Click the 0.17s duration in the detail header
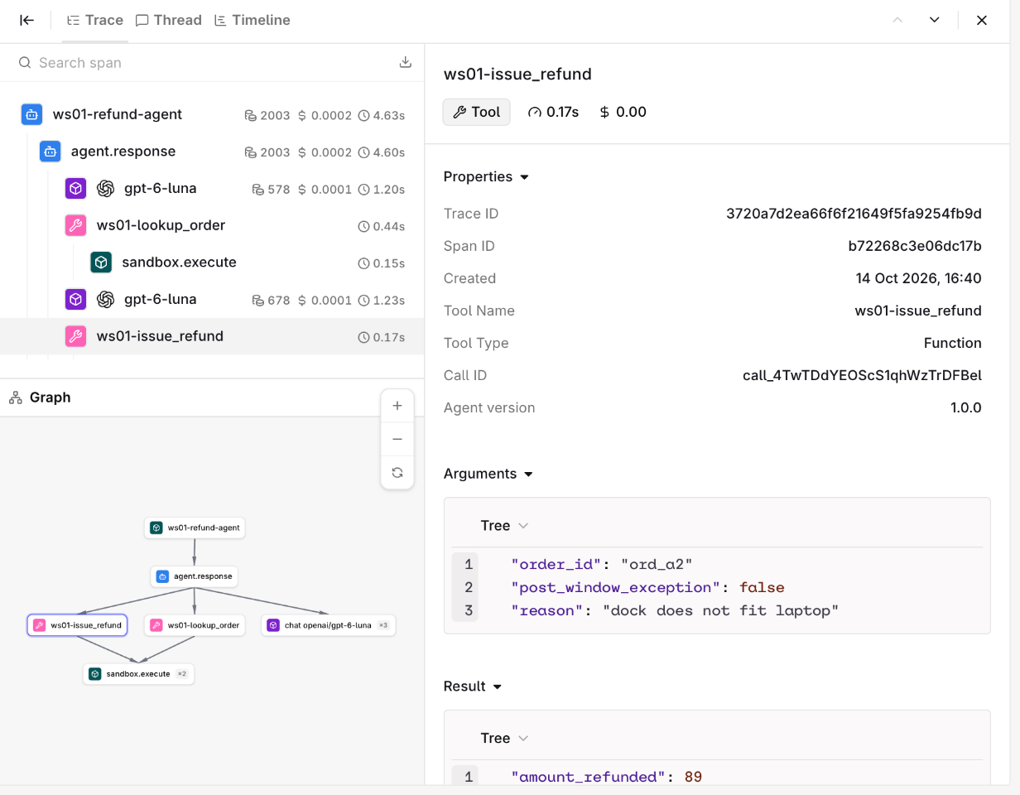Image resolution: width=1020 pixels, height=795 pixels. pyautogui.click(x=554, y=112)
